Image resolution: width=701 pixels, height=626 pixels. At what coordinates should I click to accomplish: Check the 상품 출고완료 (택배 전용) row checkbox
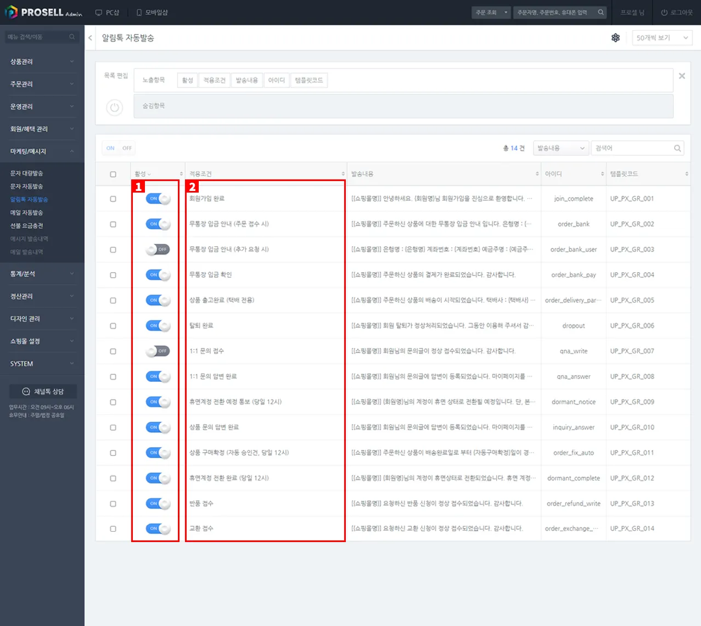[x=113, y=301]
